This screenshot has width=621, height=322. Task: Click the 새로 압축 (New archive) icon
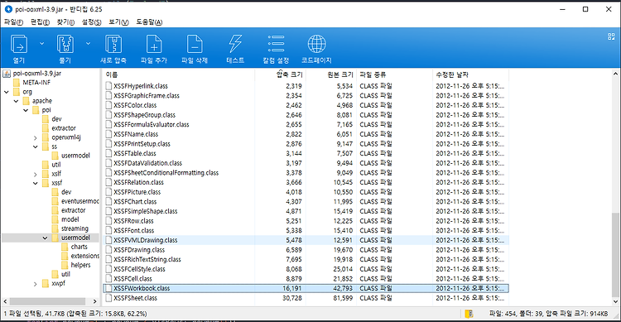[113, 45]
